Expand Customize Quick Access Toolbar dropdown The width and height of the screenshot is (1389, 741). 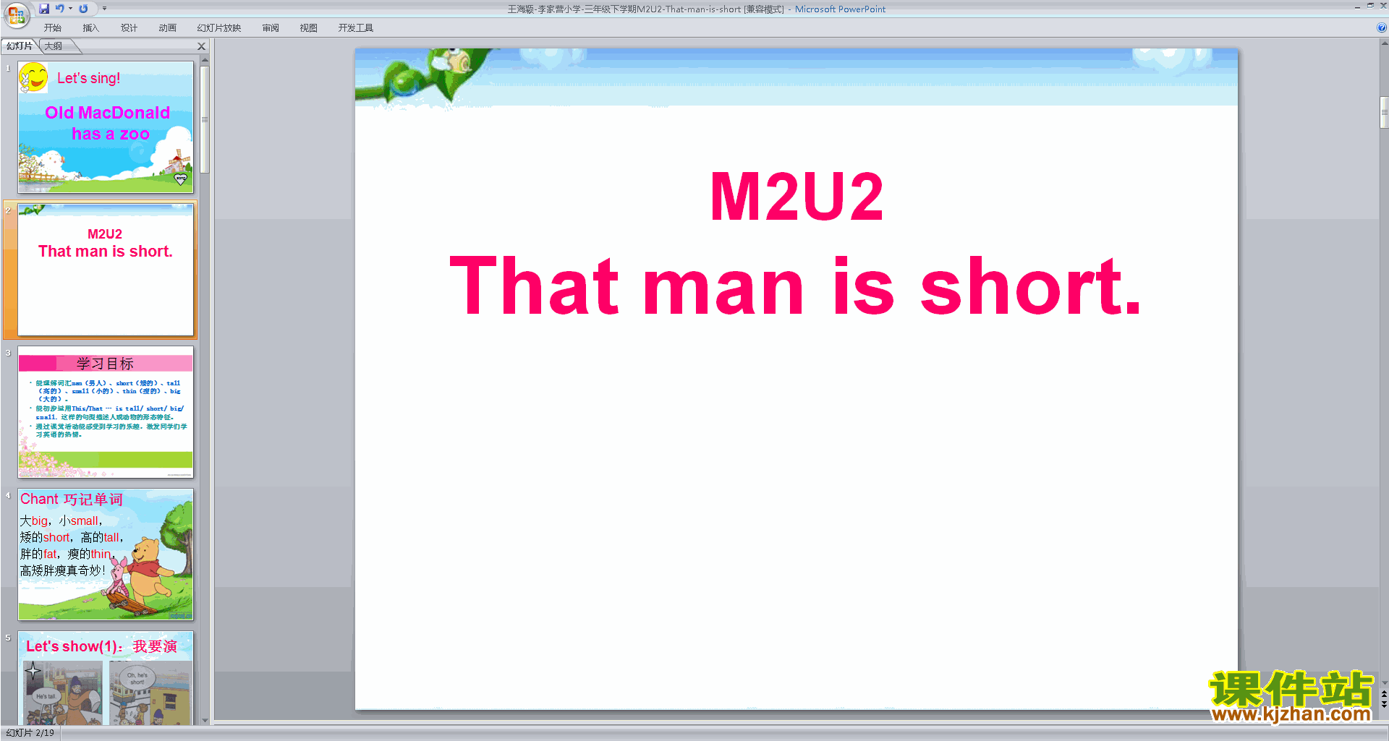coord(104,9)
